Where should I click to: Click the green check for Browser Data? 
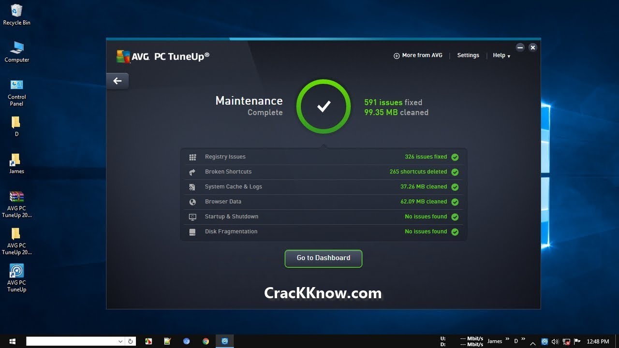(x=455, y=202)
